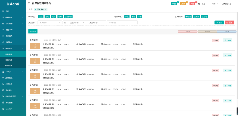The width and height of the screenshot is (238, 116).
Task: Collapse the sidebar with the hamburger icon
Action: click(29, 3)
